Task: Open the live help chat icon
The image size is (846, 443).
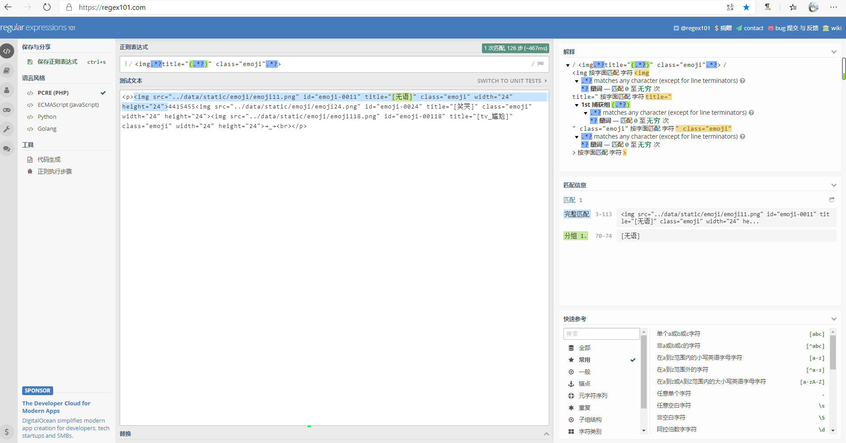Action: click(x=7, y=148)
